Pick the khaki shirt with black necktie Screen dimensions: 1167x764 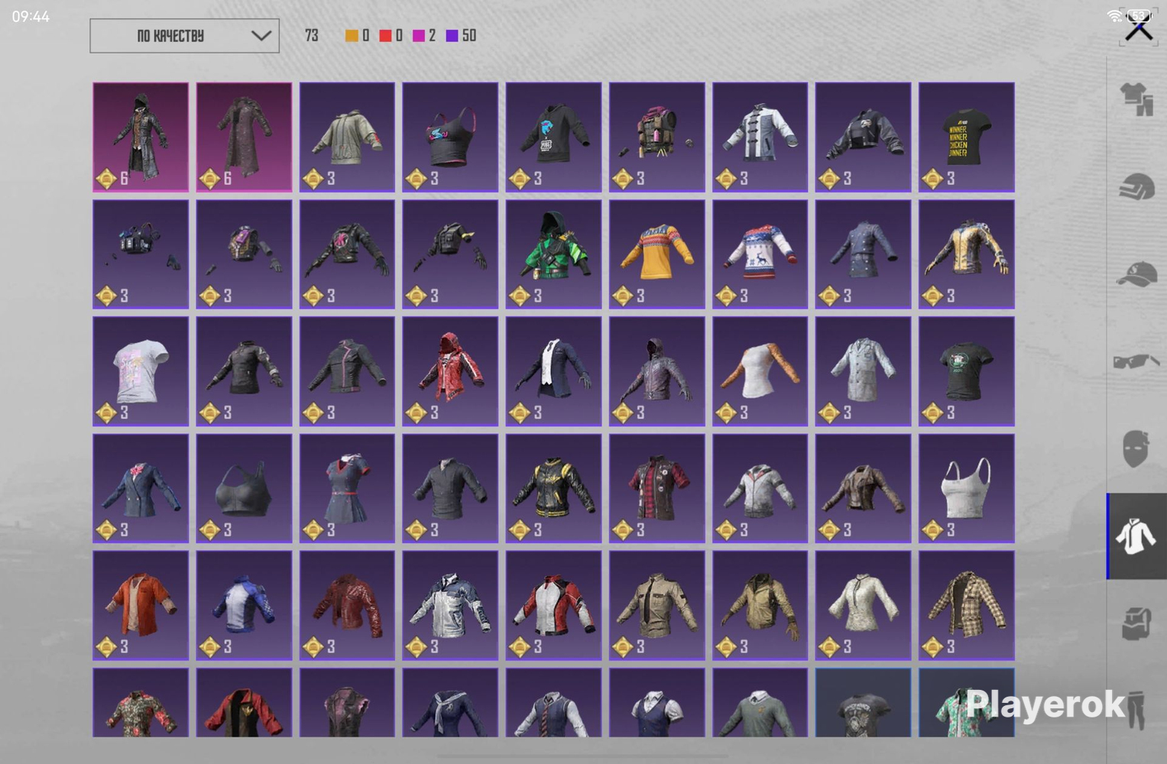[657, 606]
